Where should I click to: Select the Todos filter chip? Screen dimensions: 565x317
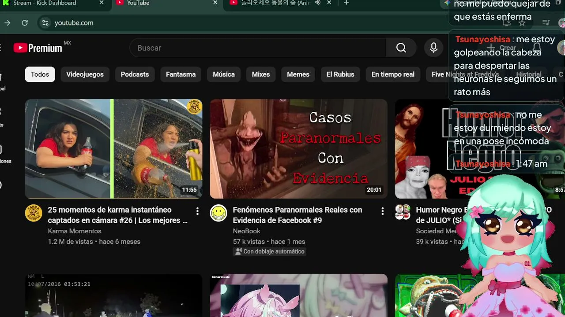(40, 74)
